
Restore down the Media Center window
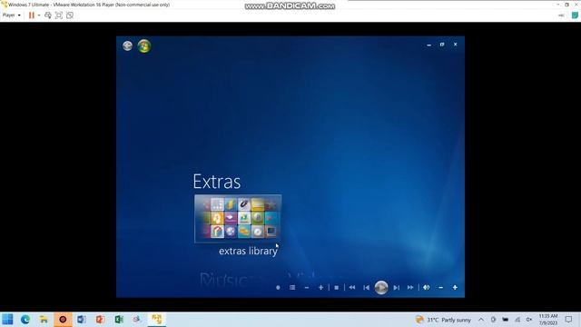[x=442, y=45]
